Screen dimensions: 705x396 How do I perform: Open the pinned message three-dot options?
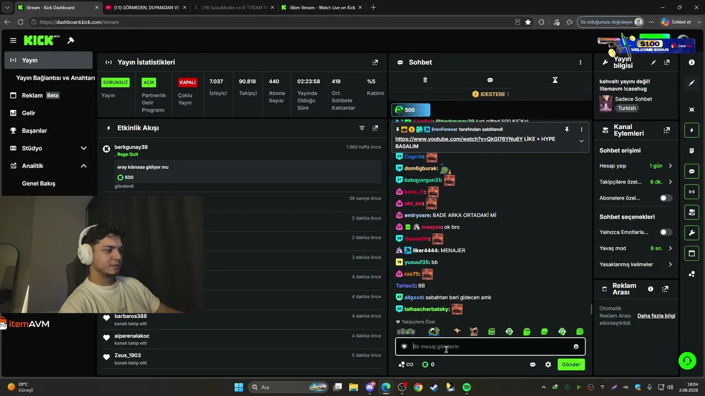click(x=581, y=129)
